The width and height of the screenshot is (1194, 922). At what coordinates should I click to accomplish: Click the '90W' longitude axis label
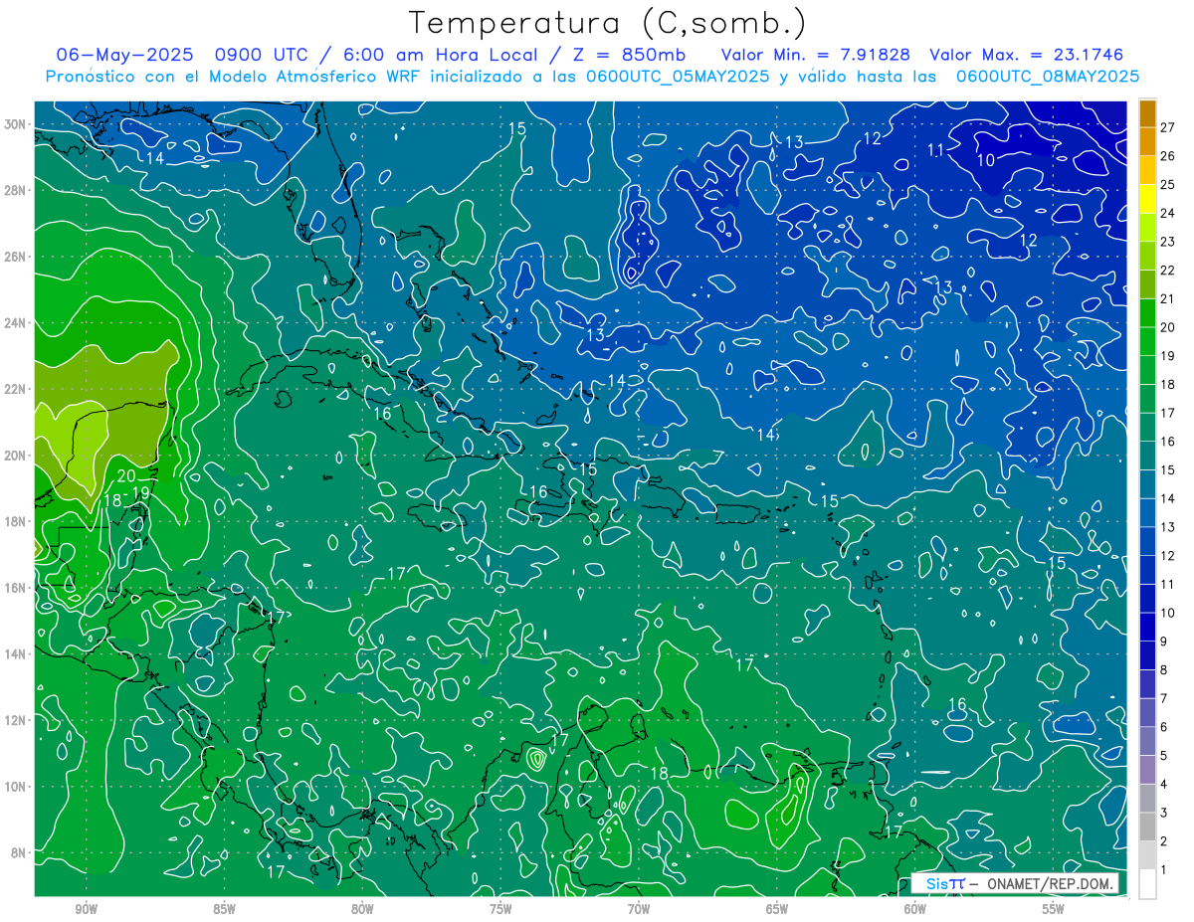(x=87, y=908)
